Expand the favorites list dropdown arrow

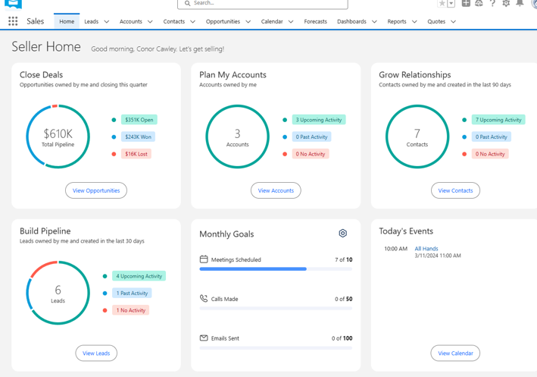[x=451, y=4]
